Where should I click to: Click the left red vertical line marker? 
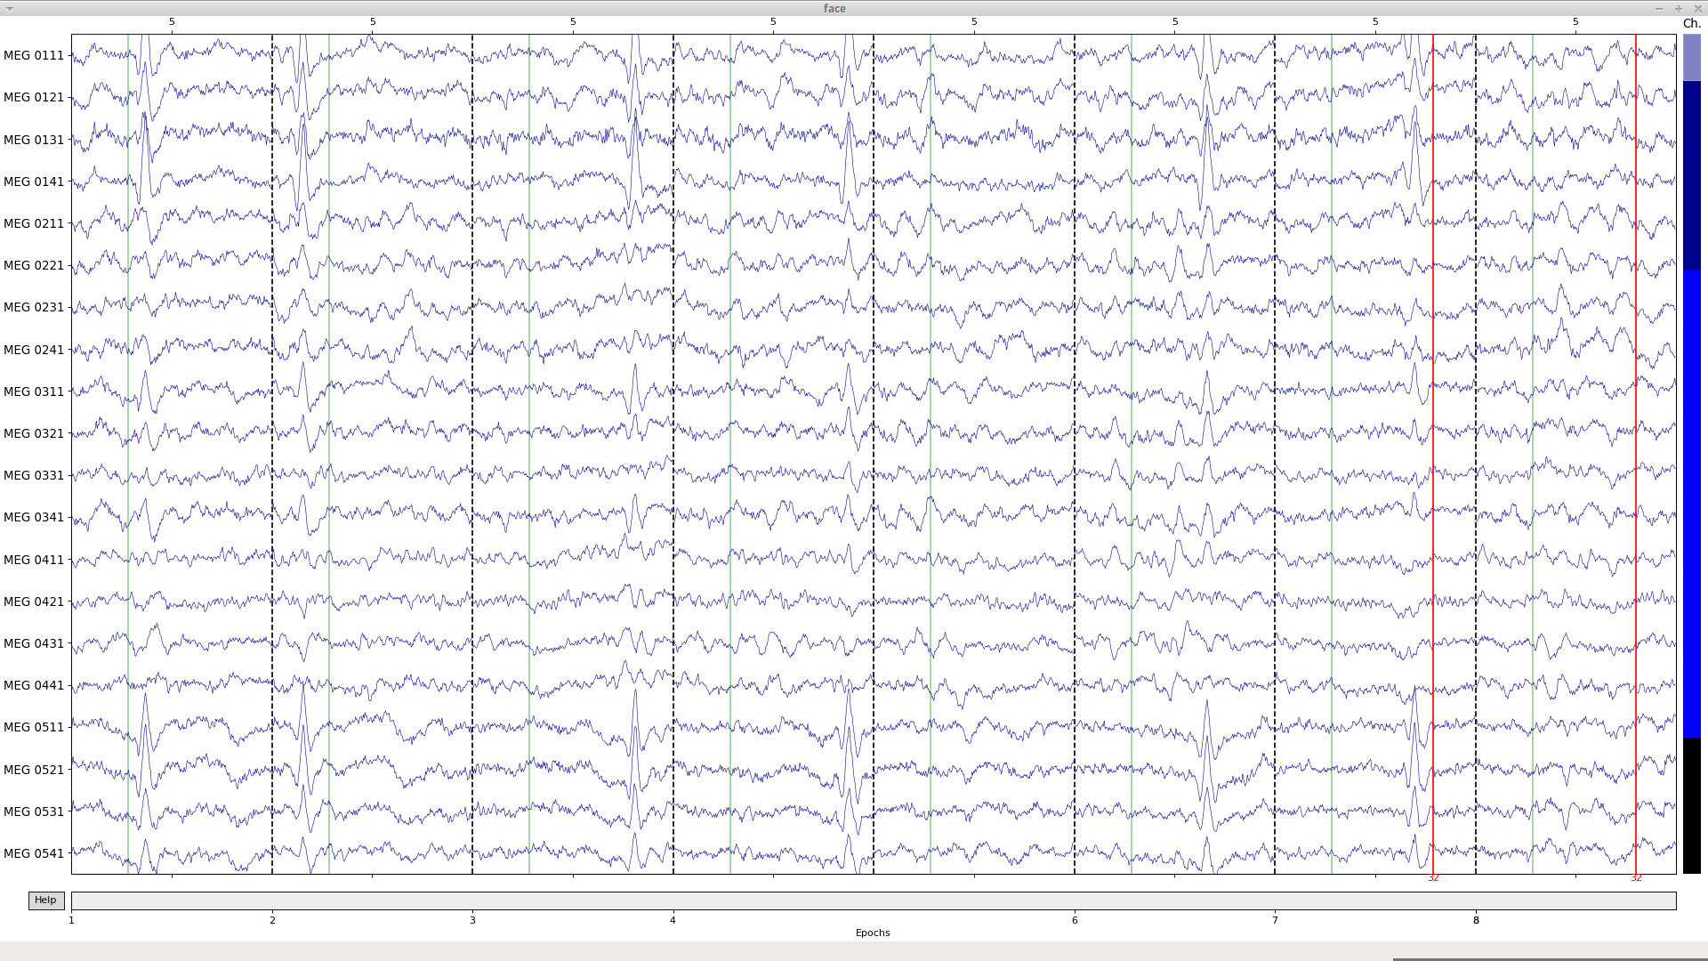[x=1433, y=445]
